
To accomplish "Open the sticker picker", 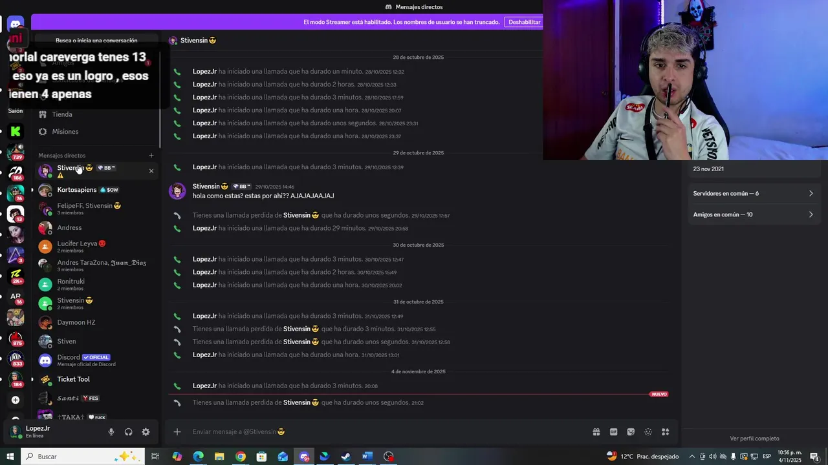I will point(631,432).
